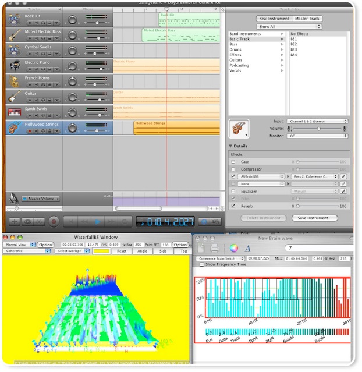Viewport: 362px width, 372px height.
Task: Check the Show Frequency Time box
Action: 202,264
